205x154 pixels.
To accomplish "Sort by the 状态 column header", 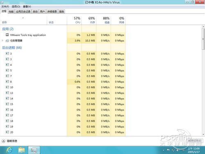I will pyautogui.click(x=57, y=20).
